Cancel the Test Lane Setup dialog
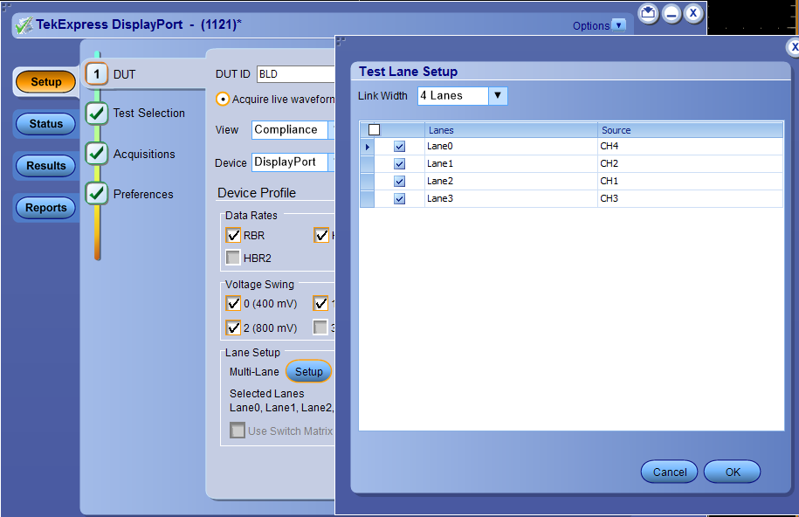 [x=669, y=472]
